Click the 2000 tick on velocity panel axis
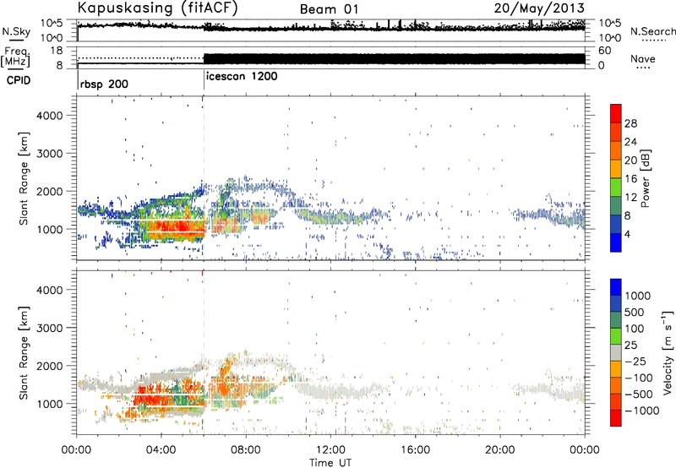Viewport: 676px width, 468px height. click(x=50, y=366)
